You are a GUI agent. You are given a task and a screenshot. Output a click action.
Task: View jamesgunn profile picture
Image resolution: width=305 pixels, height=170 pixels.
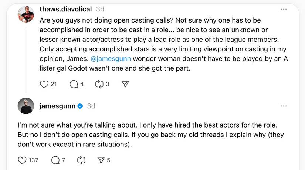[x=26, y=106]
